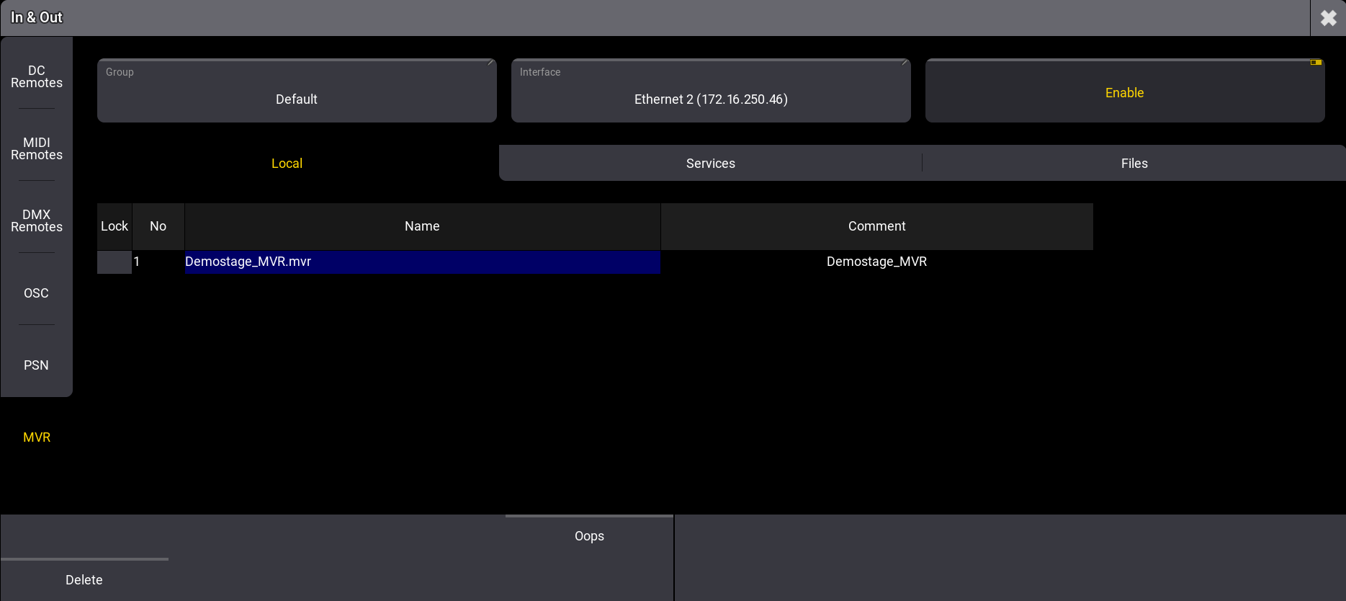Select the MVR sidebar item

click(x=37, y=437)
